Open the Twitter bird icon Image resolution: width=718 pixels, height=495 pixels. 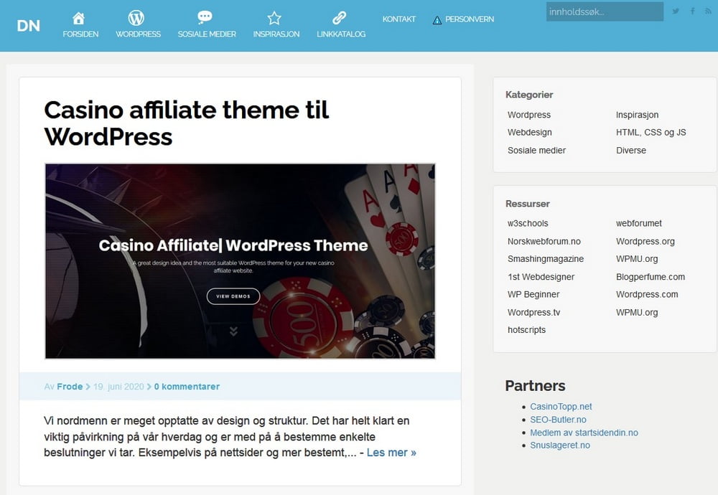(x=676, y=11)
